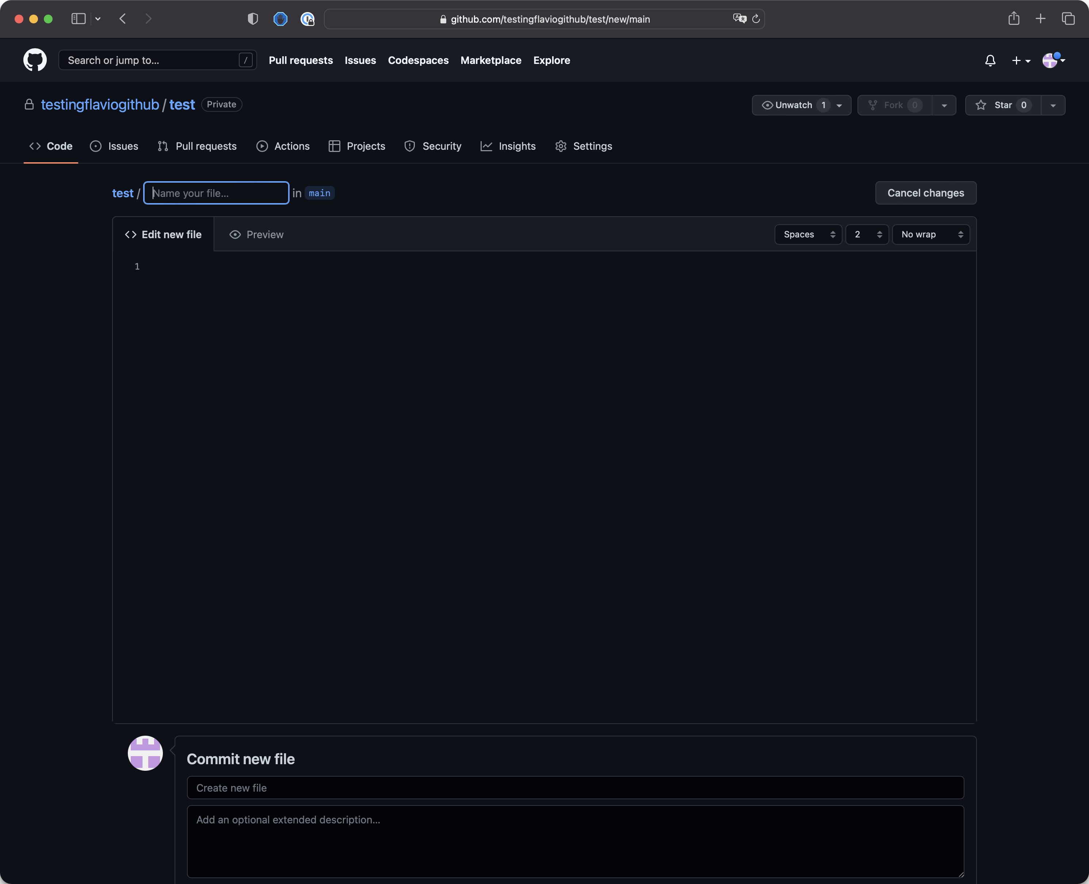Click Cancel changes button

click(925, 193)
